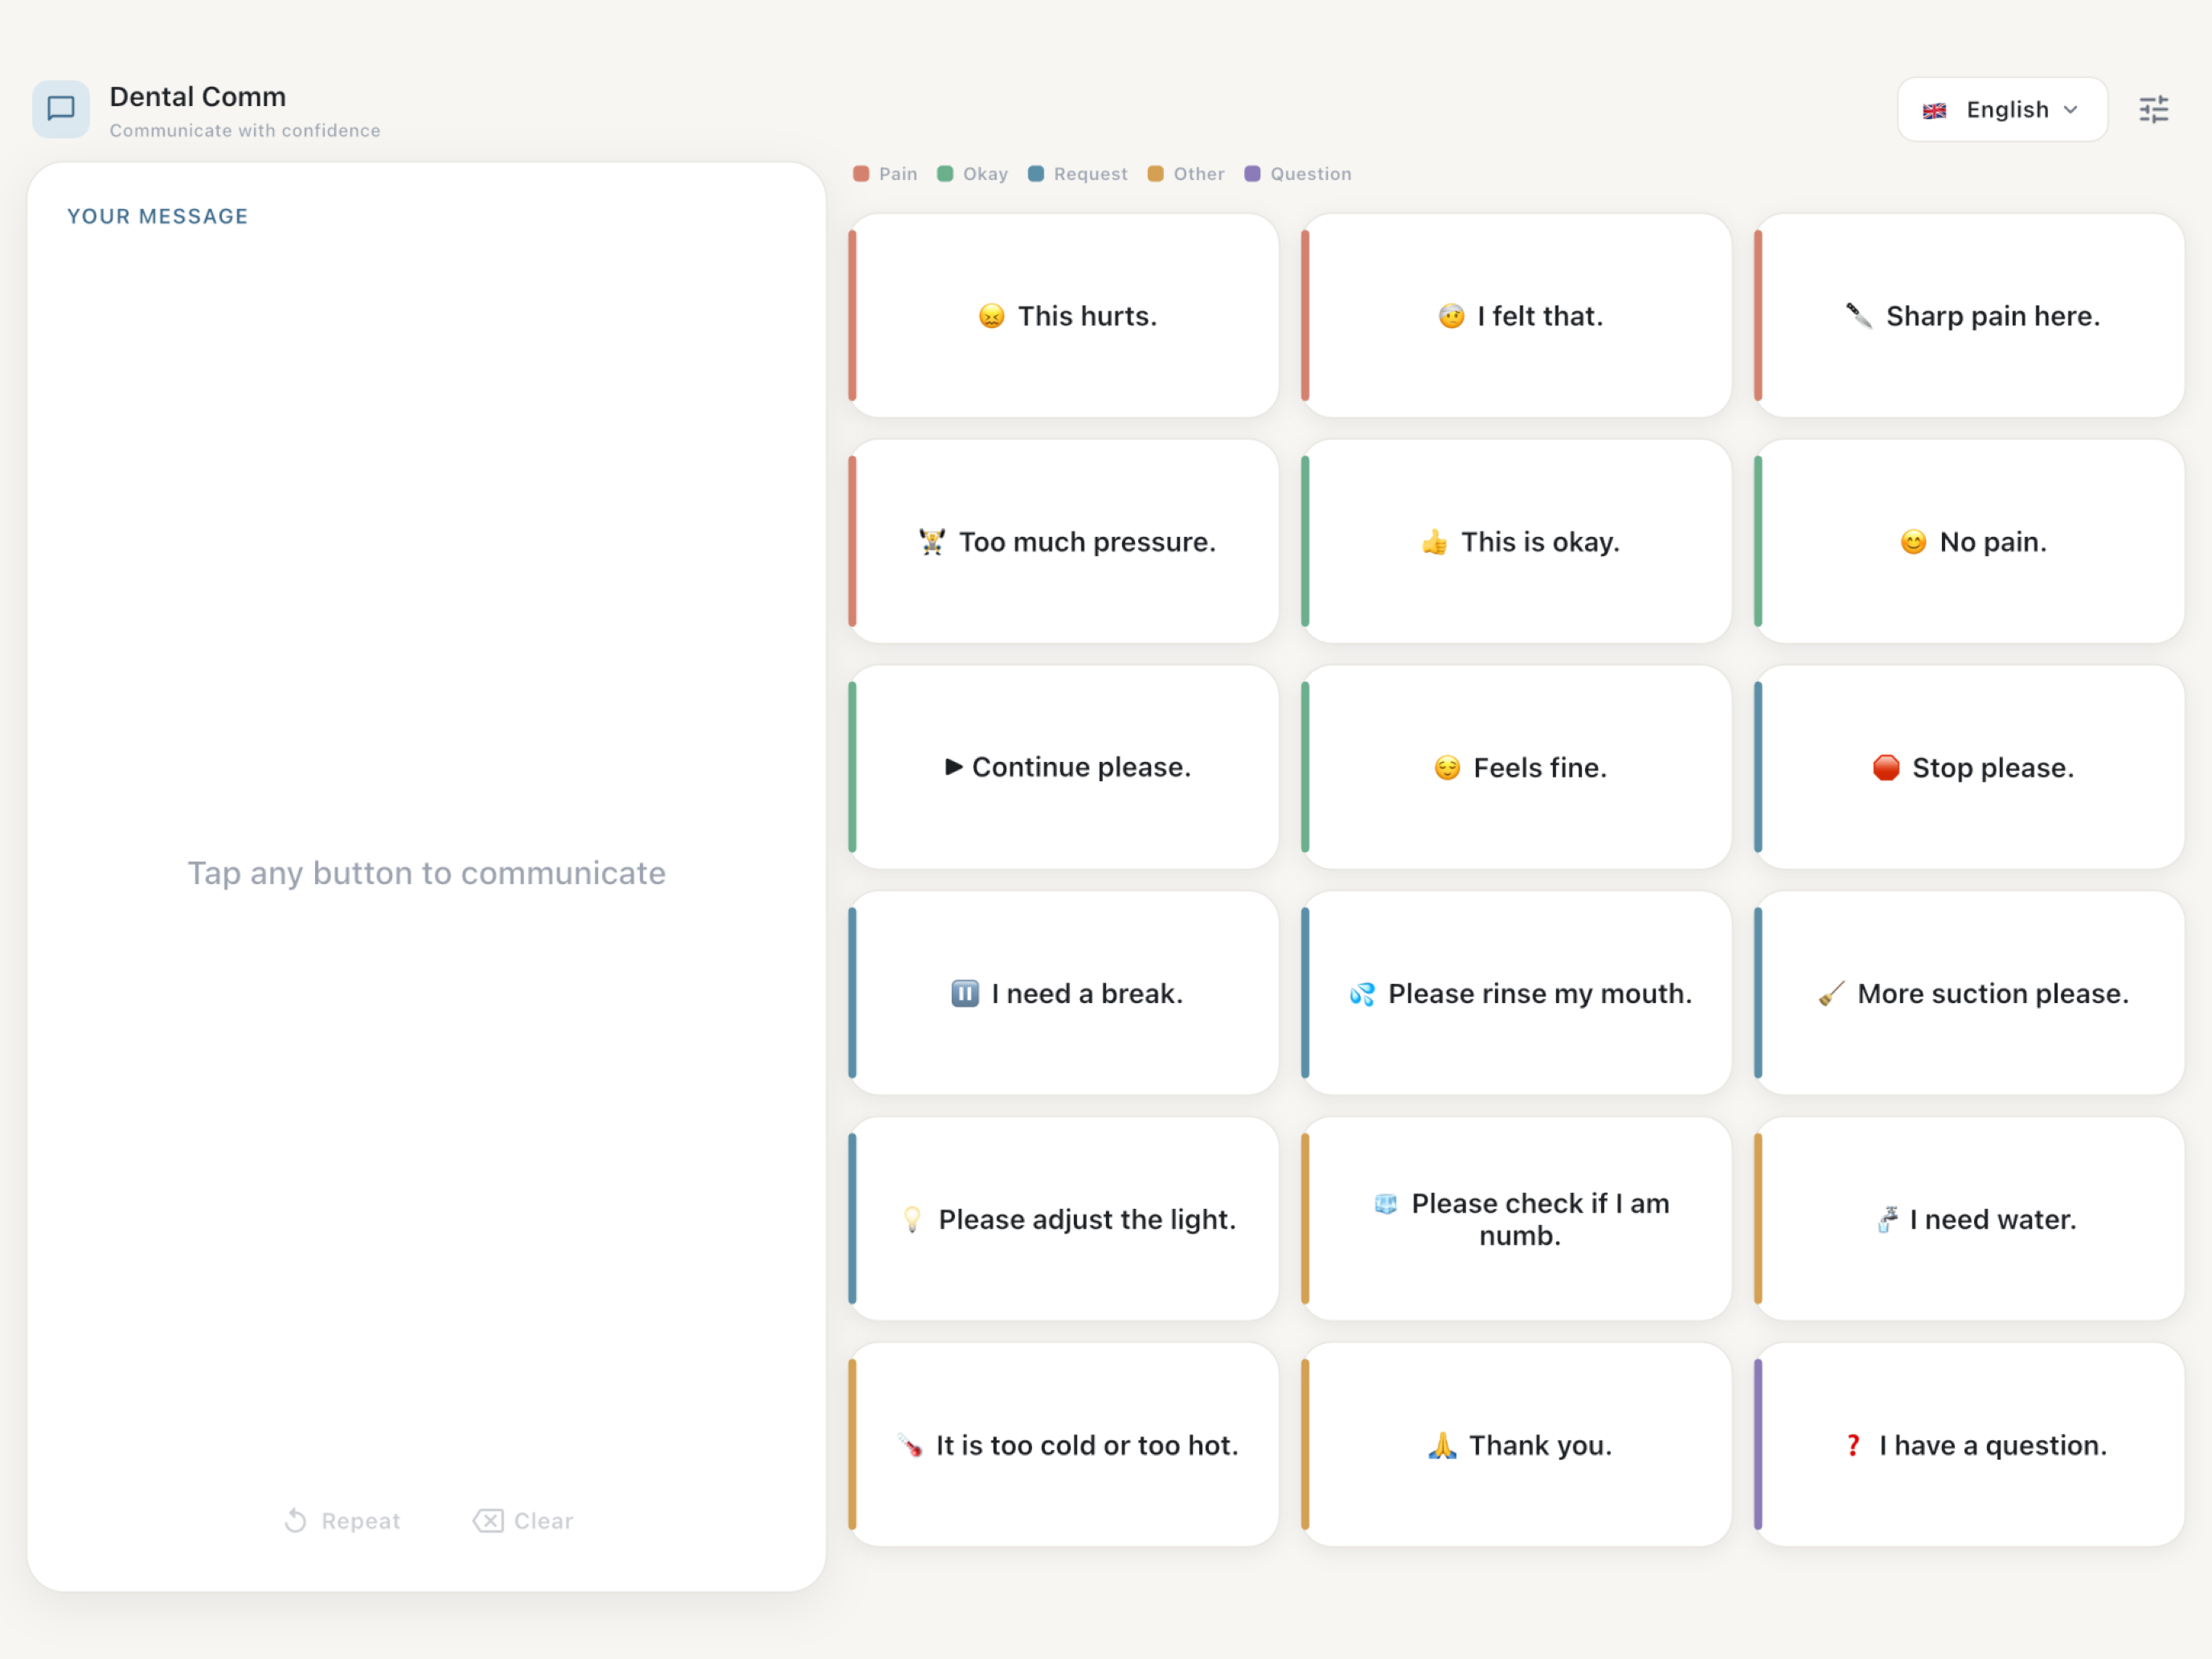Click the 'YOUR MESSAGE' heading
This screenshot has height=1659, width=2212.
coord(158,216)
